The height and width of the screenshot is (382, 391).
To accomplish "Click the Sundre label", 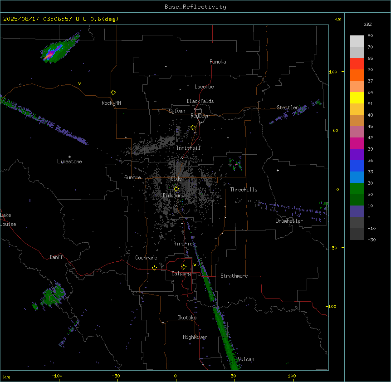I will click(x=132, y=177).
